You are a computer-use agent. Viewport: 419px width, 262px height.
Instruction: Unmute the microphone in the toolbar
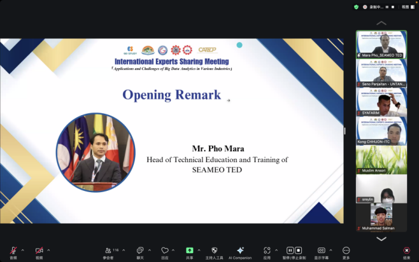point(13,251)
